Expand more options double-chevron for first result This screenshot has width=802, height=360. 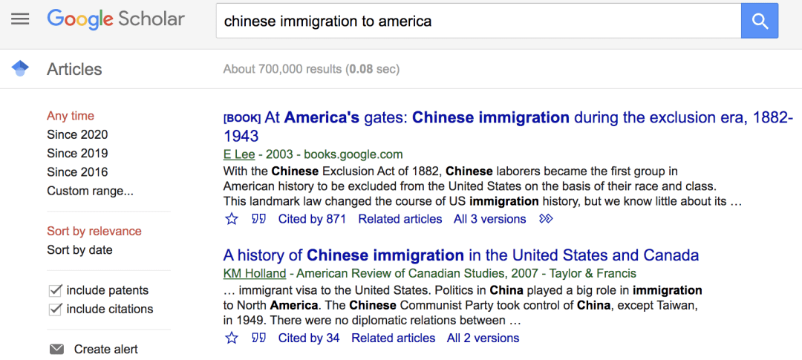(547, 219)
